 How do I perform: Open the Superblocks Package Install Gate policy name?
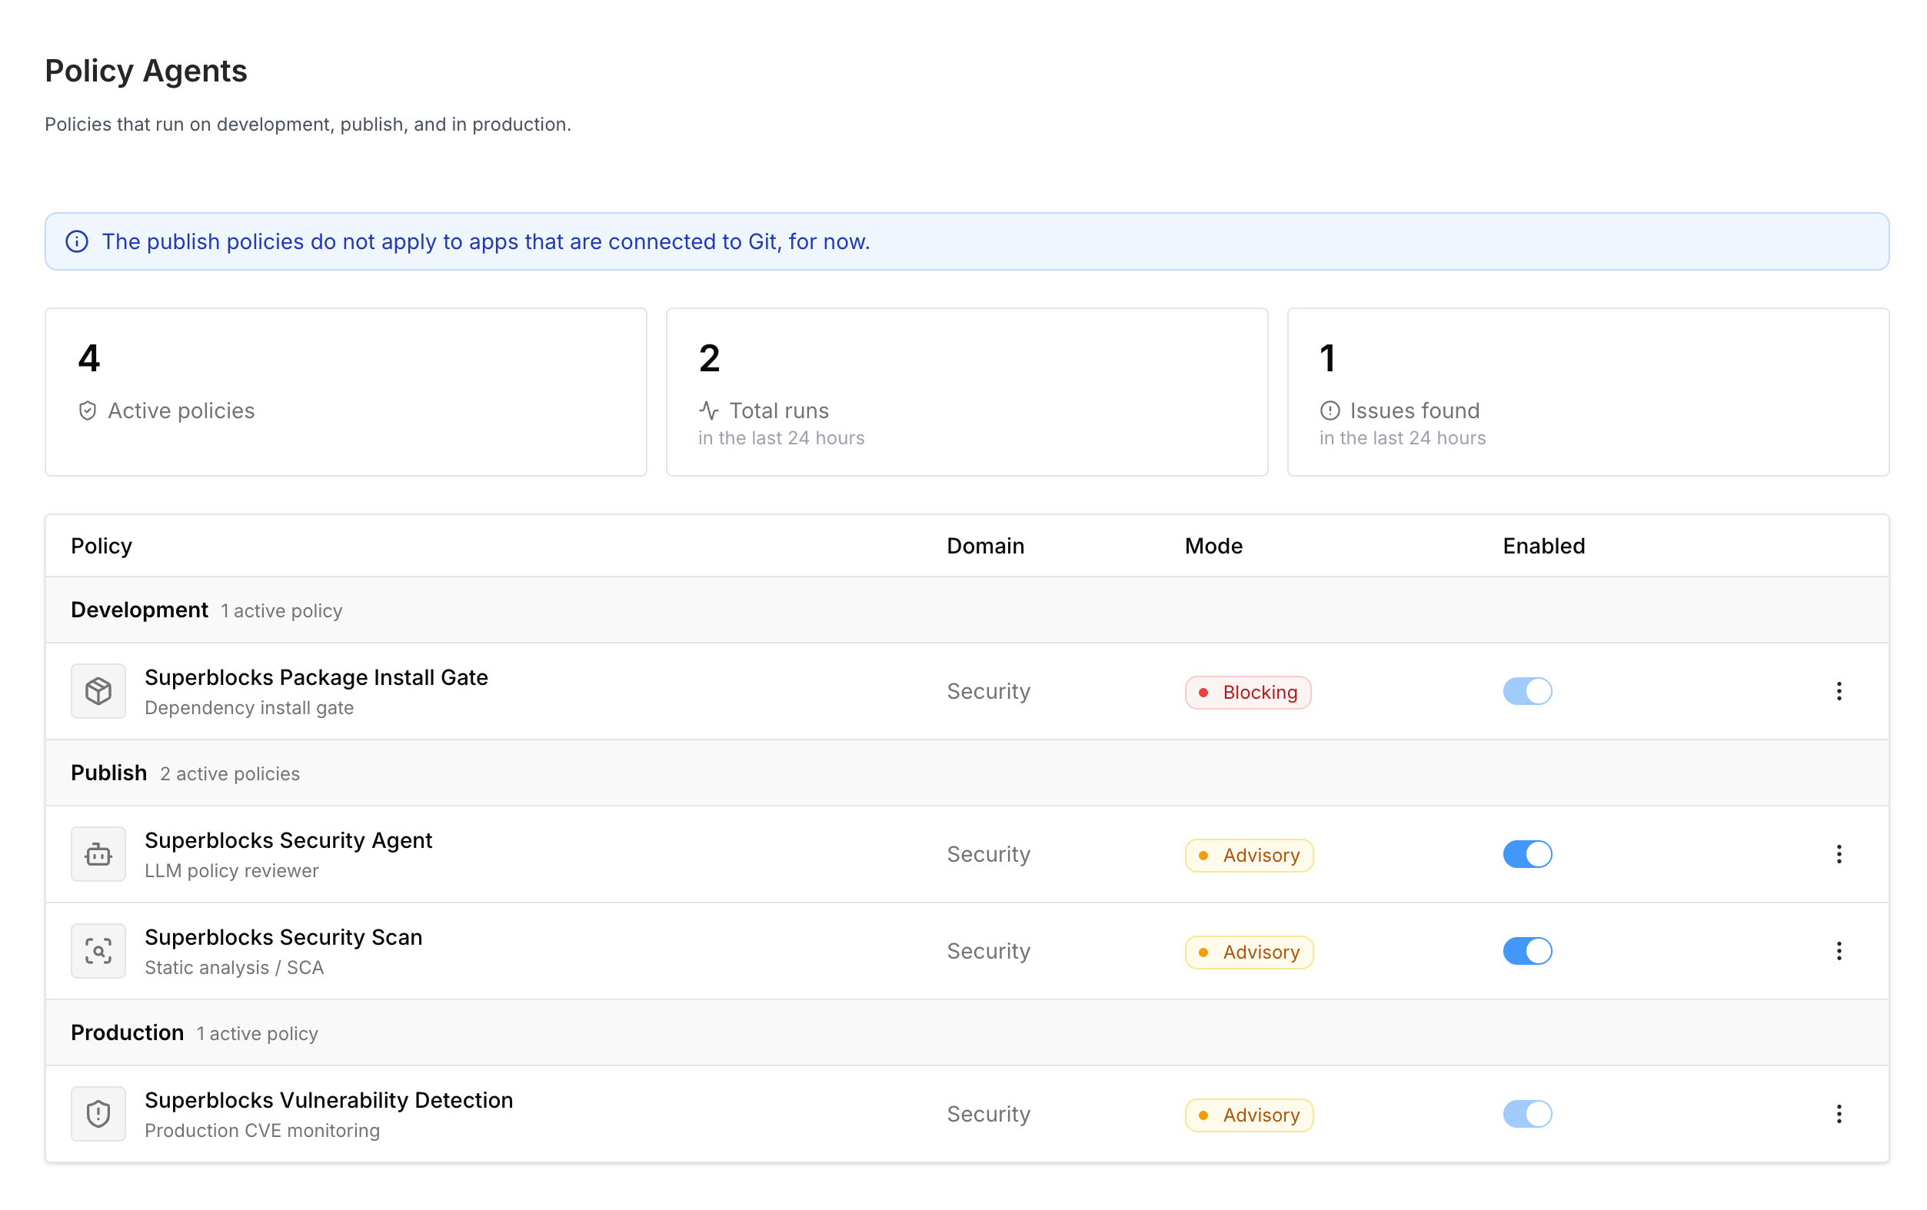click(x=316, y=677)
